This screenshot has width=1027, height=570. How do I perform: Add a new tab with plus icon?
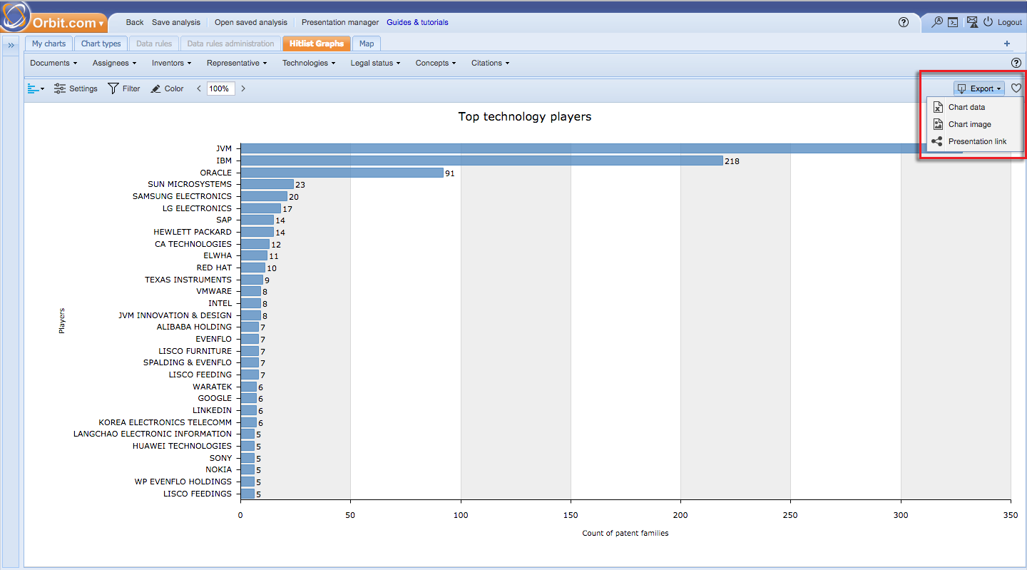(1007, 44)
